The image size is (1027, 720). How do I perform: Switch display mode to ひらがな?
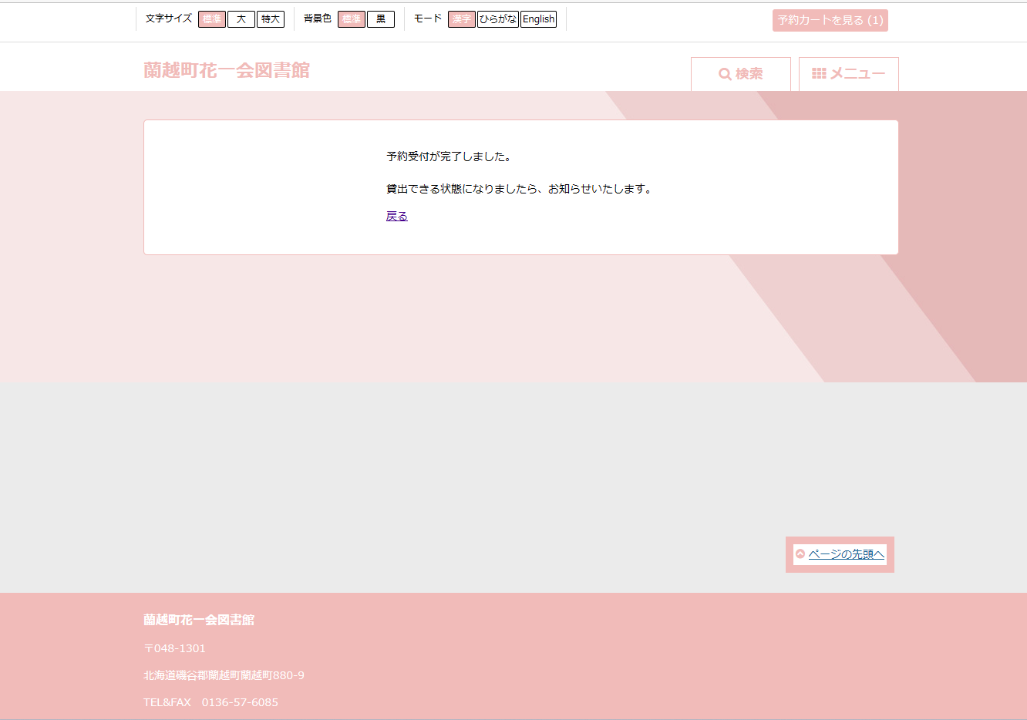point(498,19)
